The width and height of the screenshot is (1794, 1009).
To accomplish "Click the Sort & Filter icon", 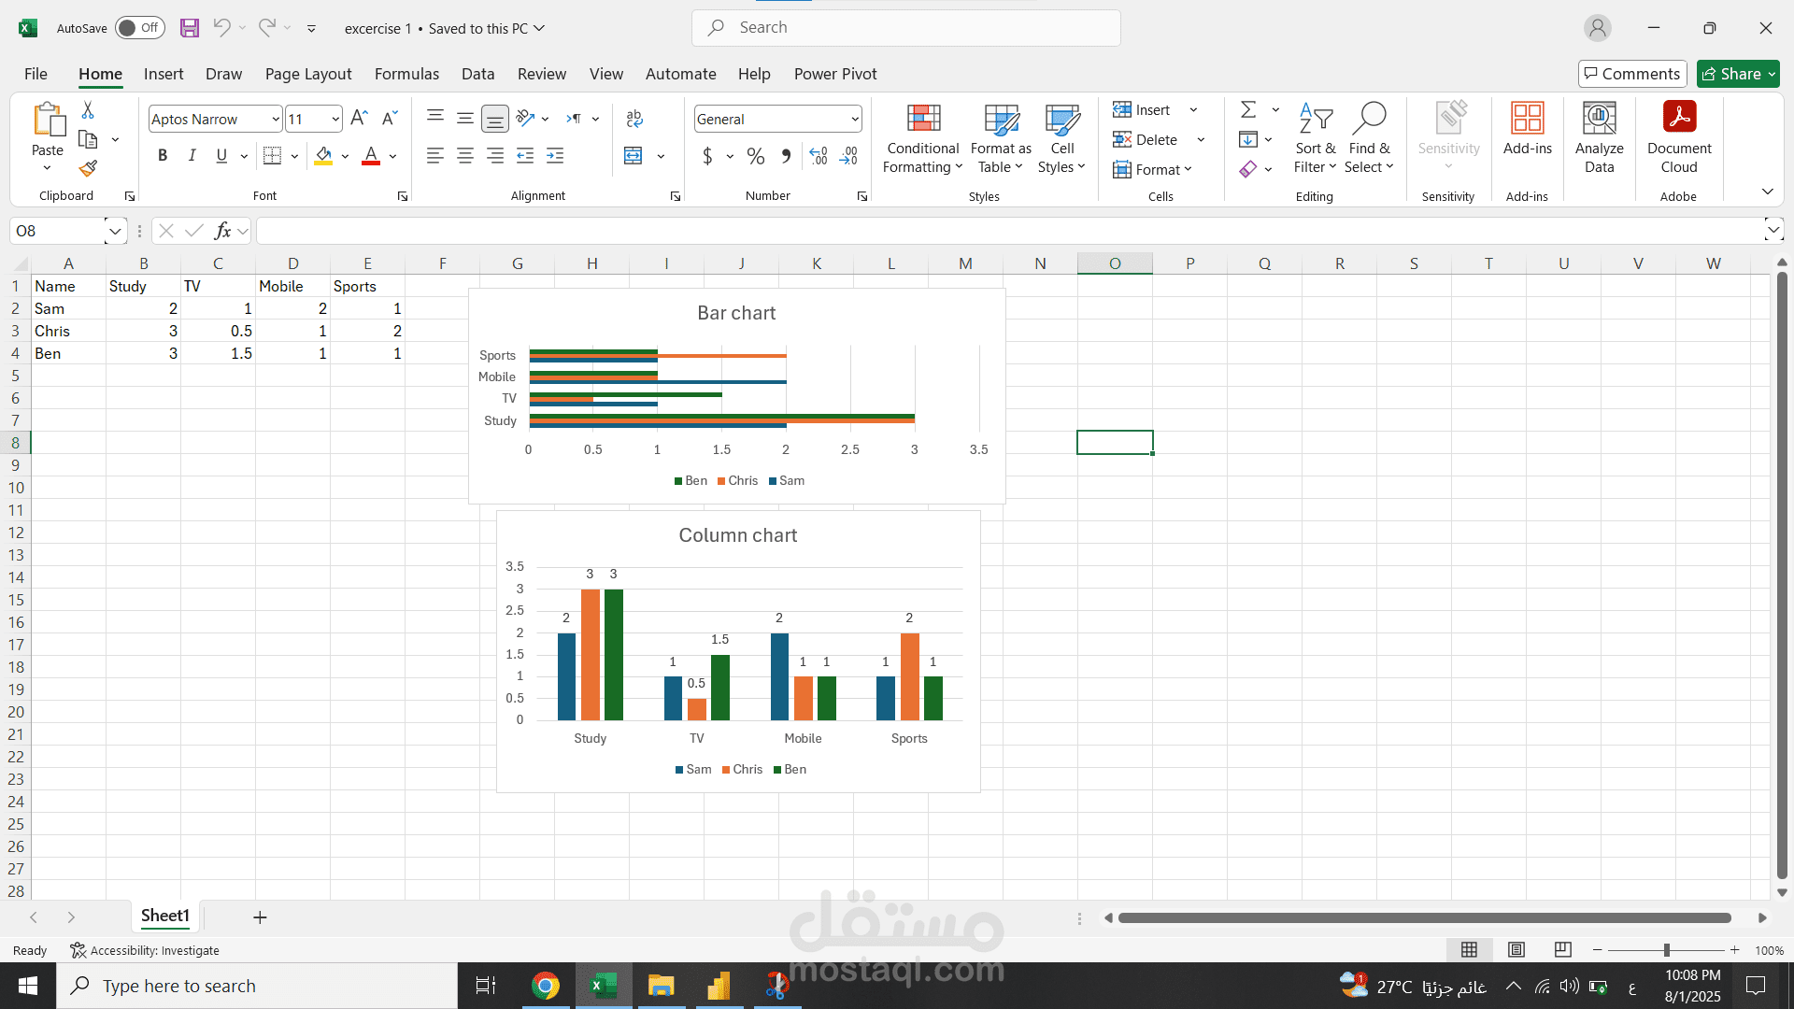I will pyautogui.click(x=1315, y=138).
